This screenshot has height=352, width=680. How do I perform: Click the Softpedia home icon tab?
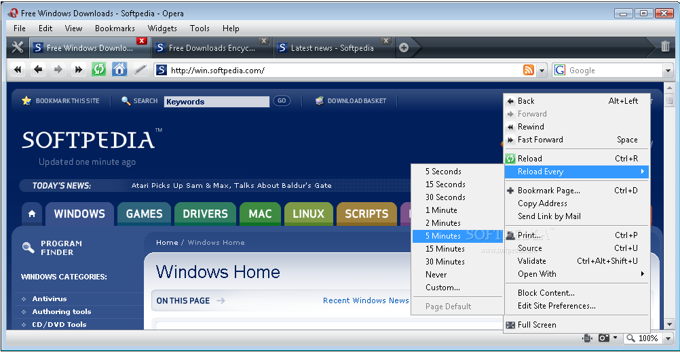(32, 214)
